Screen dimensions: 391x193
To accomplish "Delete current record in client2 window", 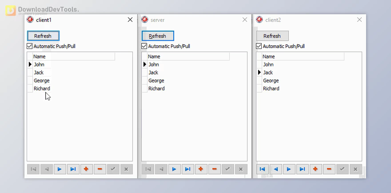I will [329, 169].
